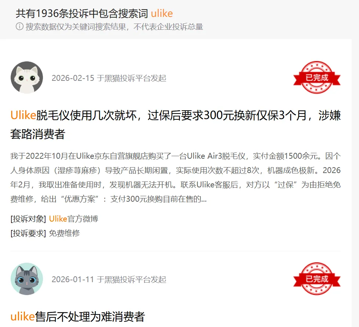Viewport: 359px width, 327px height.
Task: Open complaint titled Ulike脱毛仪使用几次就坏
Action: [x=175, y=125]
